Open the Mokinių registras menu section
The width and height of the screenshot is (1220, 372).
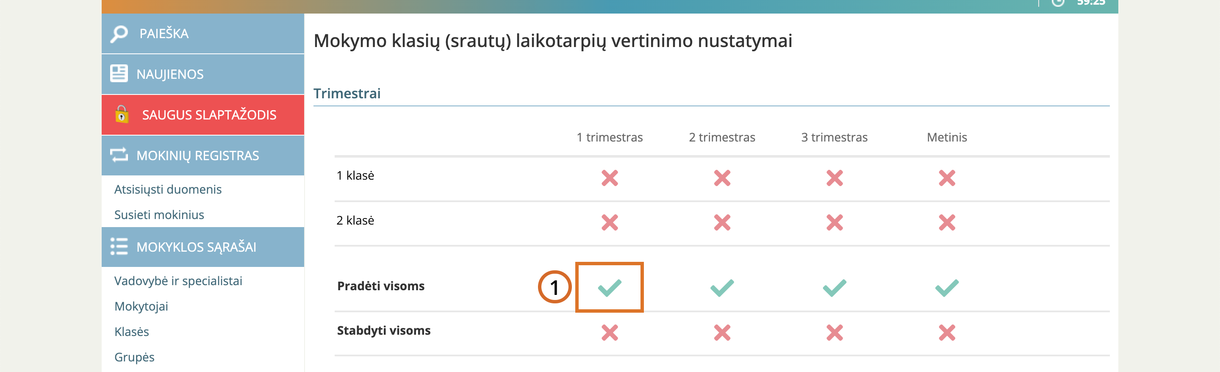click(x=197, y=155)
